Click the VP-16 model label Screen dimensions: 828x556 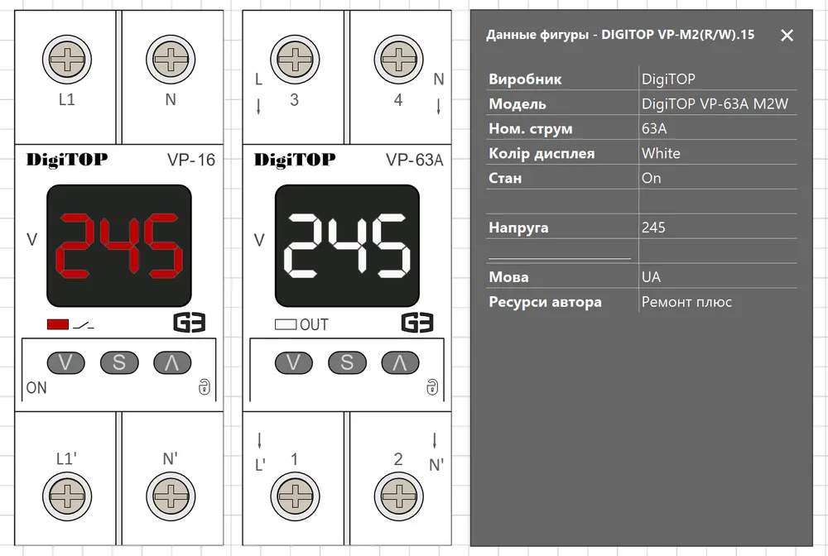(x=191, y=160)
